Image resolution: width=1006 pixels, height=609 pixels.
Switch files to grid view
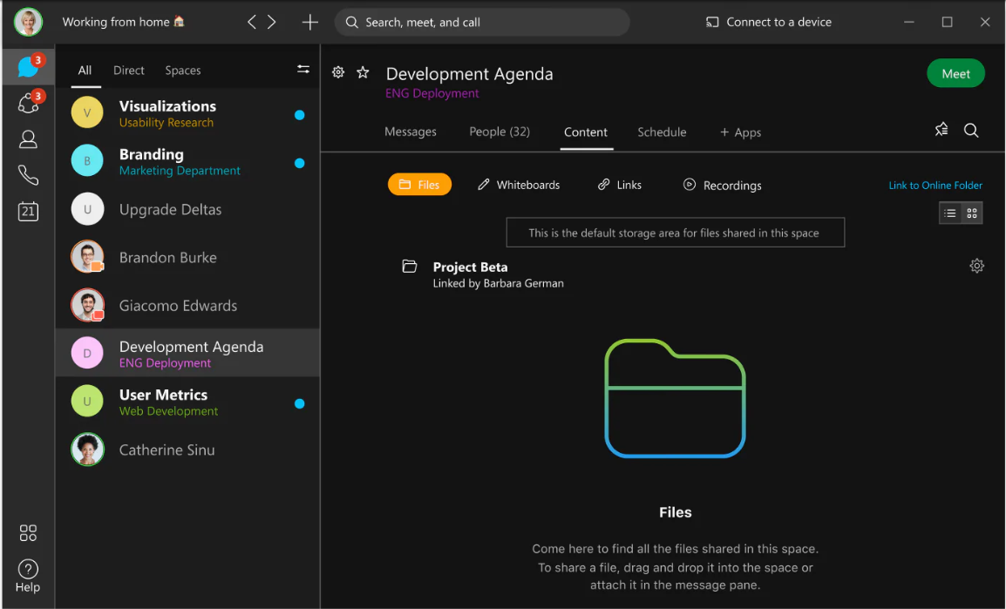(x=970, y=213)
